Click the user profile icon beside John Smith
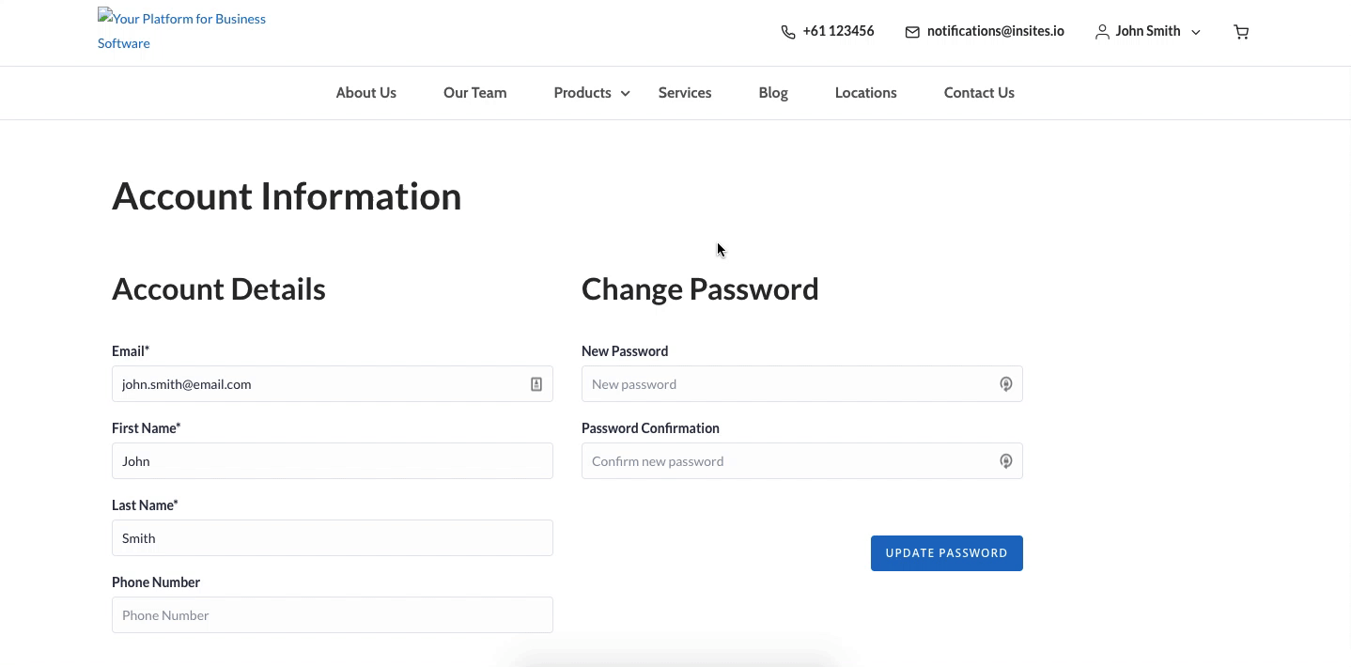The image size is (1351, 667). 1102,32
